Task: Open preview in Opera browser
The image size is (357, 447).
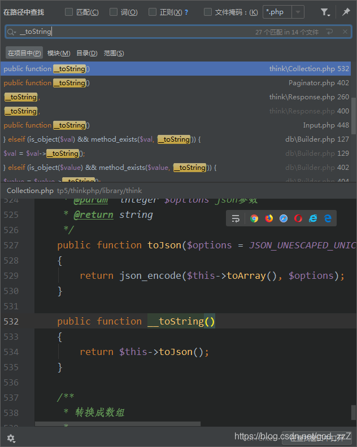Action: (298, 218)
